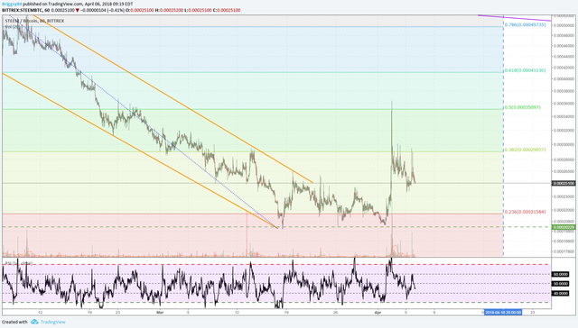Click the RSI 40.0000 level tag
This screenshot has width=578, height=328.
[560, 294]
